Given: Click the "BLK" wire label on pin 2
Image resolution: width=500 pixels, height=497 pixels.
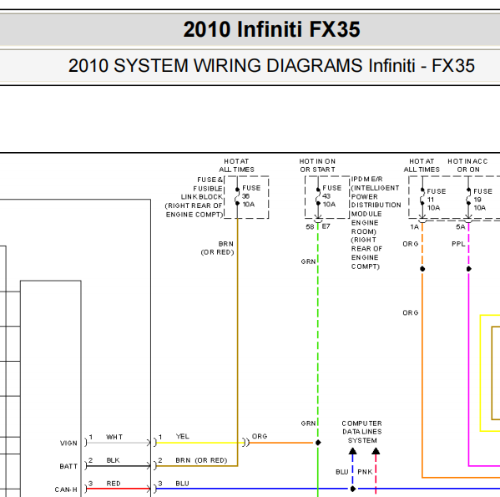Looking at the screenshot, I should [x=113, y=460].
